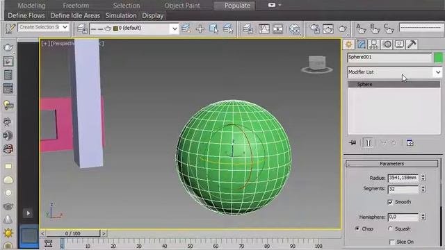
Task: Click the play arrow button in left panel
Action: pos(28,213)
